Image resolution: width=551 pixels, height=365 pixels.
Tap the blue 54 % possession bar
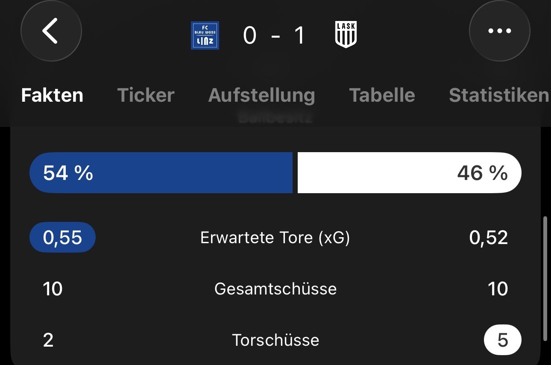pos(161,173)
